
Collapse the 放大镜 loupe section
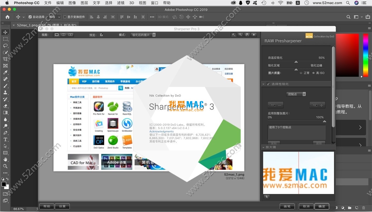[x=264, y=147]
